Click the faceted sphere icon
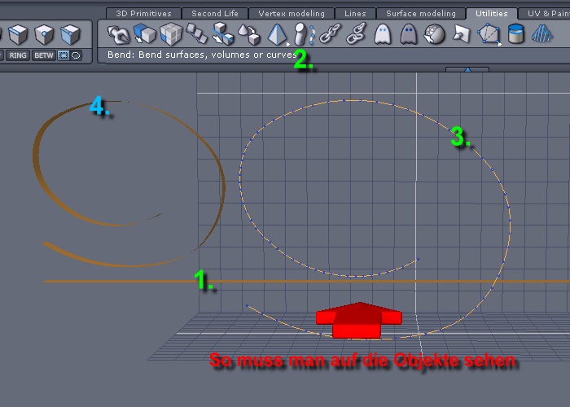 pos(436,34)
